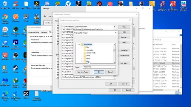This screenshot has height=107, width=191.
Task: Open OBS Studio desktop shortcut
Action: pos(16,56)
